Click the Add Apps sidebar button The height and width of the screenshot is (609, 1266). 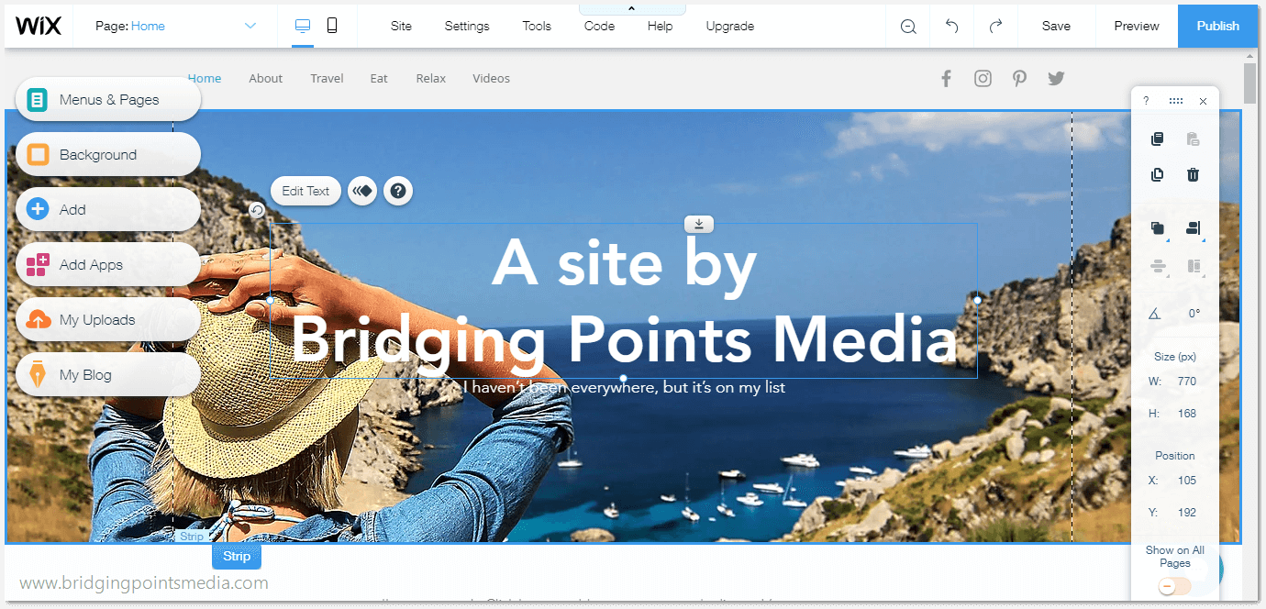(x=108, y=265)
